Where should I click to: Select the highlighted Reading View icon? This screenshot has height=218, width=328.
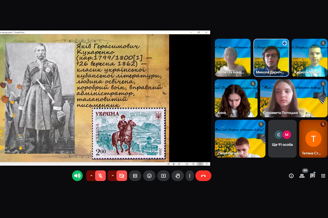coord(200,164)
